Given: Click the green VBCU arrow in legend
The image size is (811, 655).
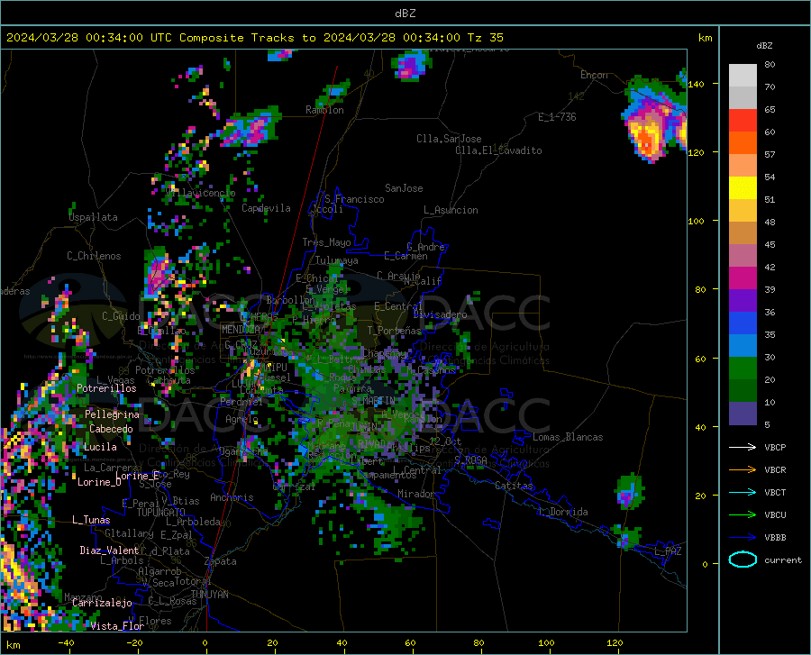Looking at the screenshot, I should [743, 515].
